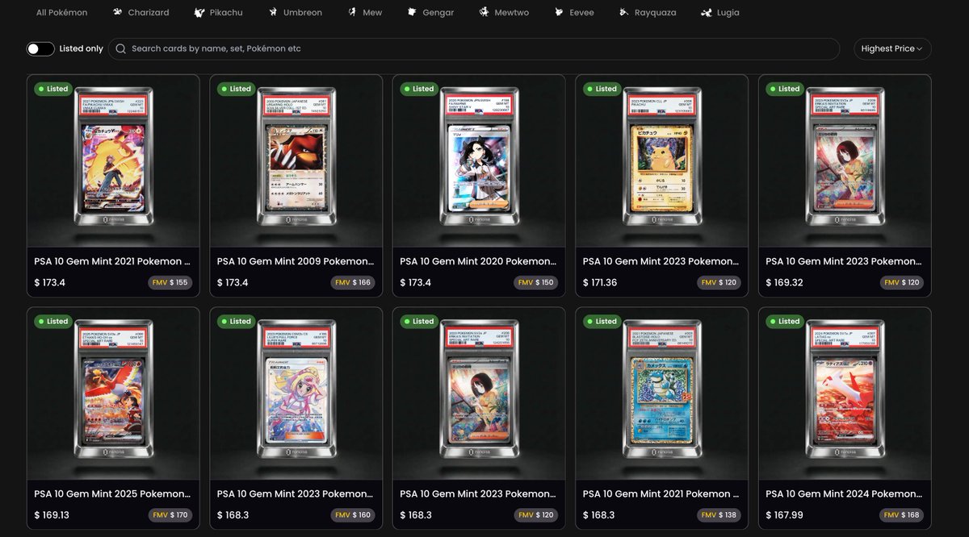Filter cards by Eevee

pyautogui.click(x=576, y=12)
